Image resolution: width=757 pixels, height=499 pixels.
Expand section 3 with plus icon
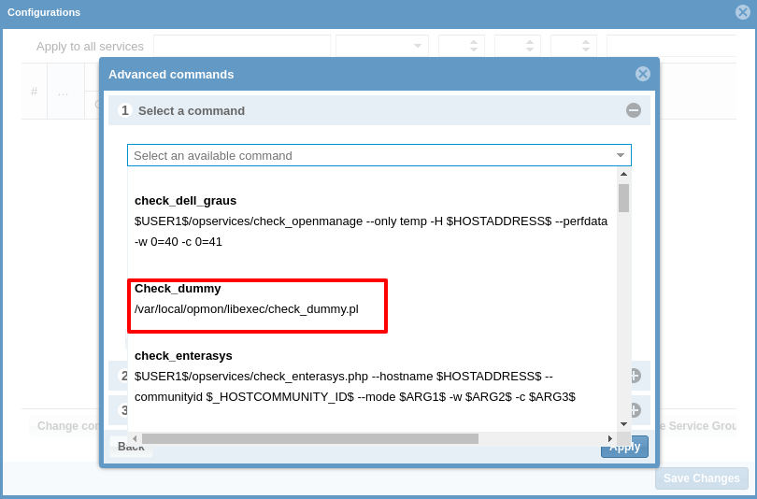(634, 409)
